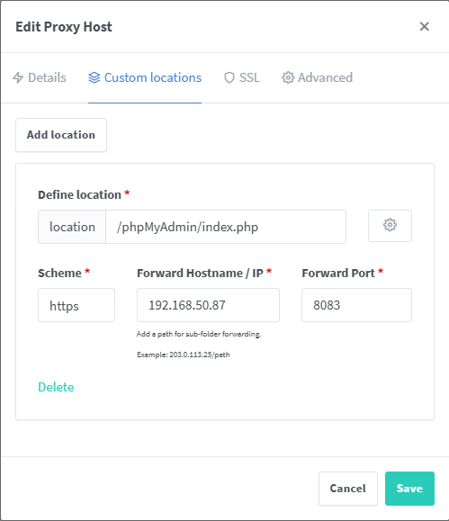Open location settings gear icon
Screen dimensions: 449x521
[x=390, y=226]
